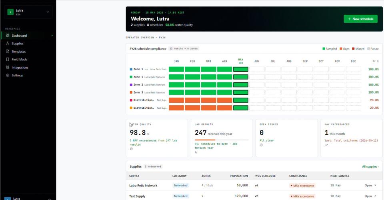The width and height of the screenshot is (384, 200).
Task: Click the purple Zone 2 color marker
Action: (131, 85)
